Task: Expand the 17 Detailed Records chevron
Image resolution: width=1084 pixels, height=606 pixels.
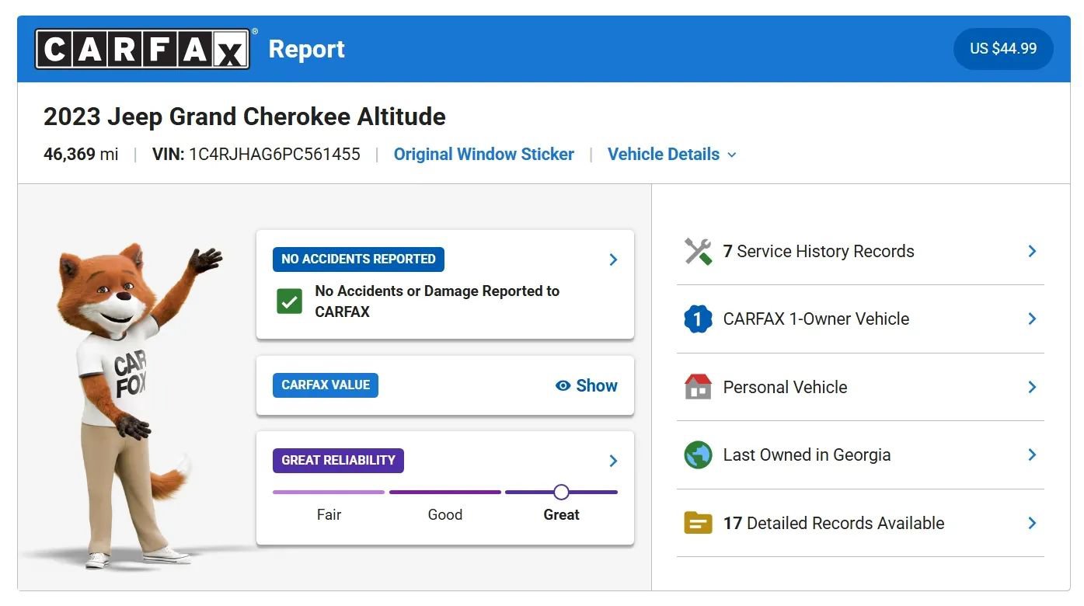Action: (x=1032, y=523)
